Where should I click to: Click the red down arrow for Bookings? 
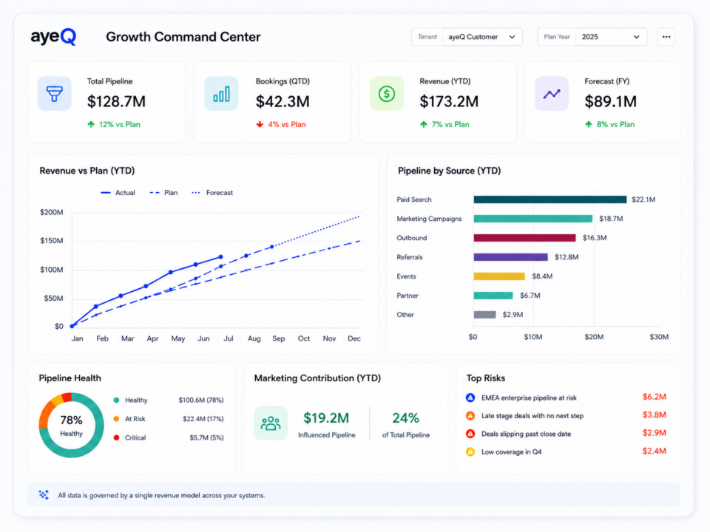tap(260, 124)
